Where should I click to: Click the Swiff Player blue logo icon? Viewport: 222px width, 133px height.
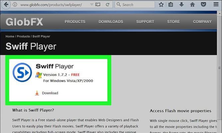pyautogui.click(x=22, y=72)
